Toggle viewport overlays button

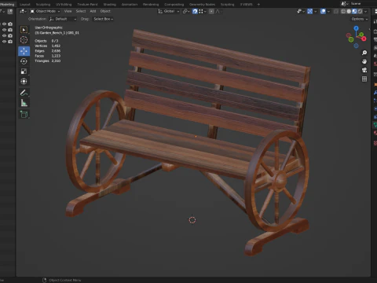click(x=323, y=11)
